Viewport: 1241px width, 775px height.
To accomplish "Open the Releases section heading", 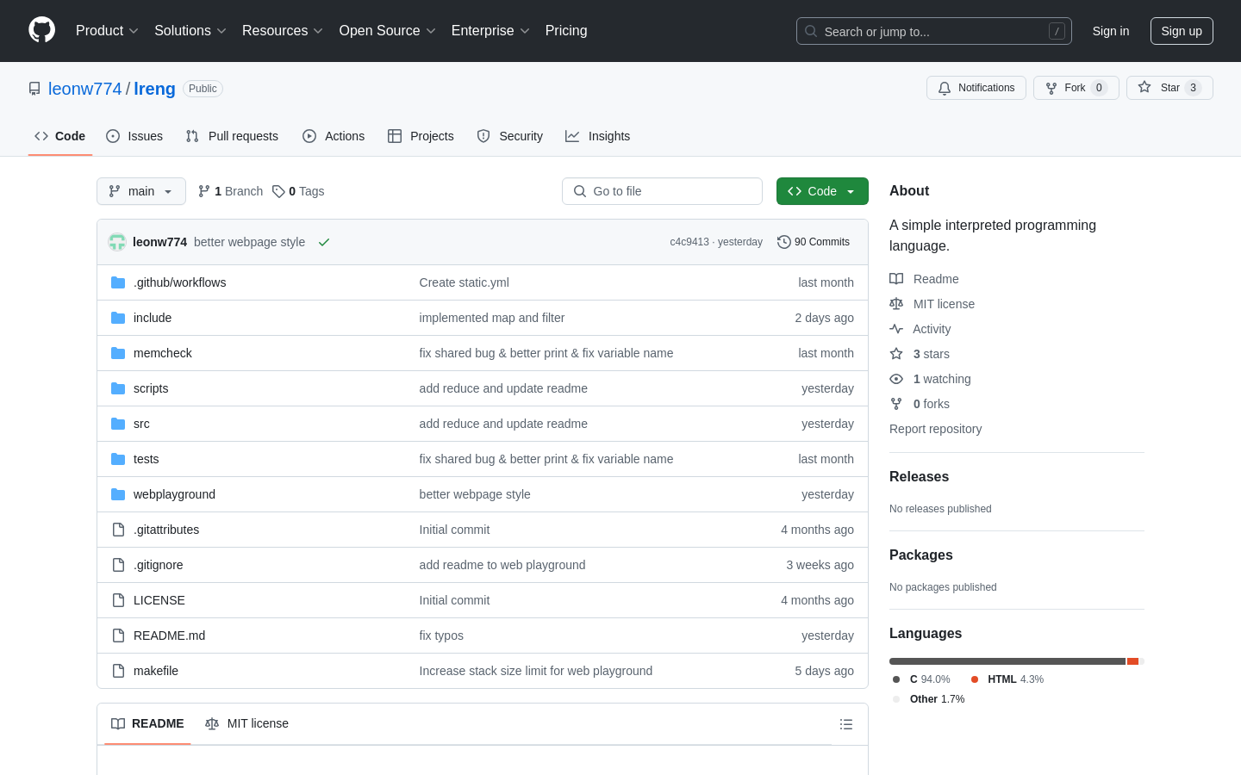I will [919, 477].
